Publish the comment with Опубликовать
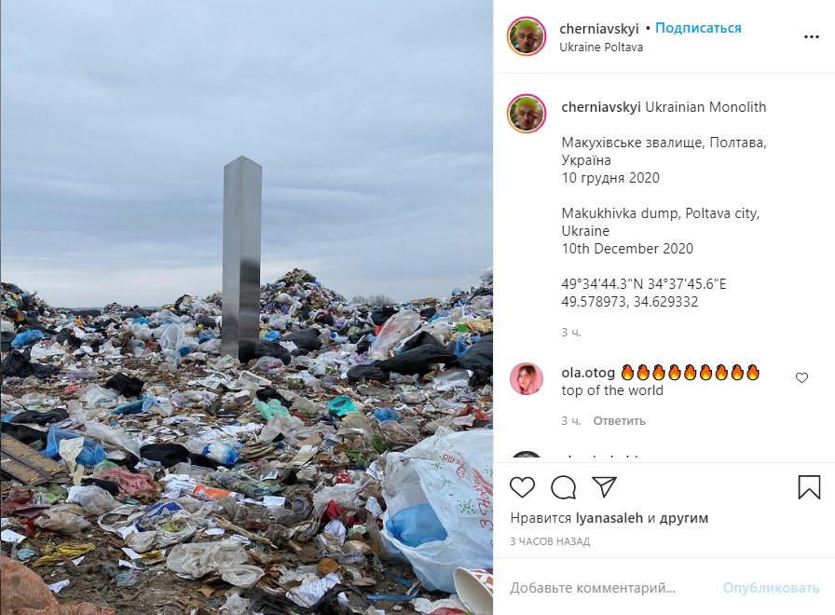The width and height of the screenshot is (835, 615). (x=771, y=588)
